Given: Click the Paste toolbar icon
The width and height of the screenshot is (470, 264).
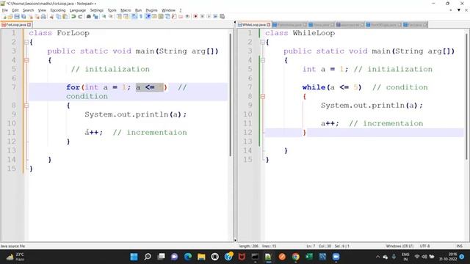Looking at the screenshot, I should [65, 16].
